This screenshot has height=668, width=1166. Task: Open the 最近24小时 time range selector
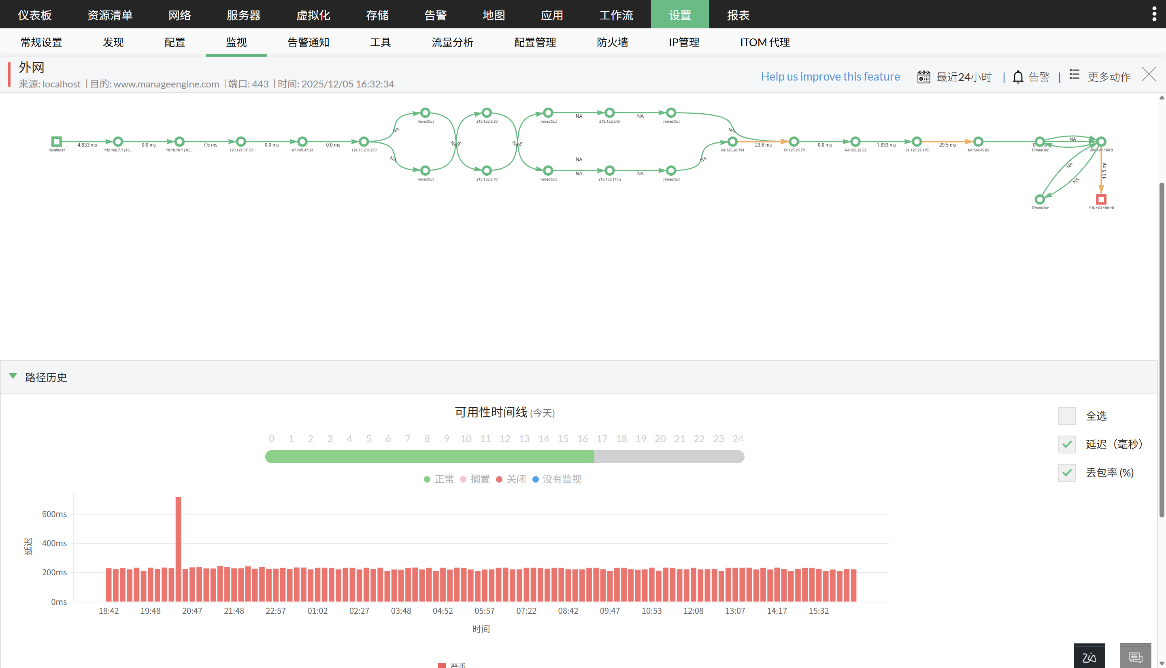coord(964,77)
